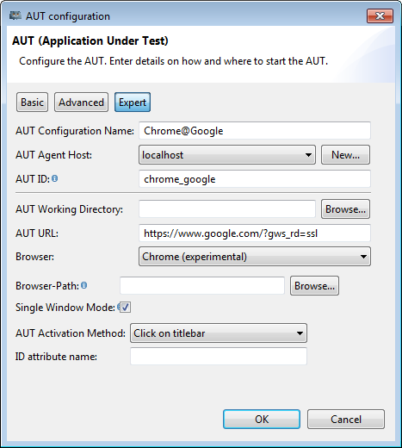Image resolution: width=402 pixels, height=448 pixels.
Task: Expand the Browser selection dropdown
Action: [x=255, y=257]
